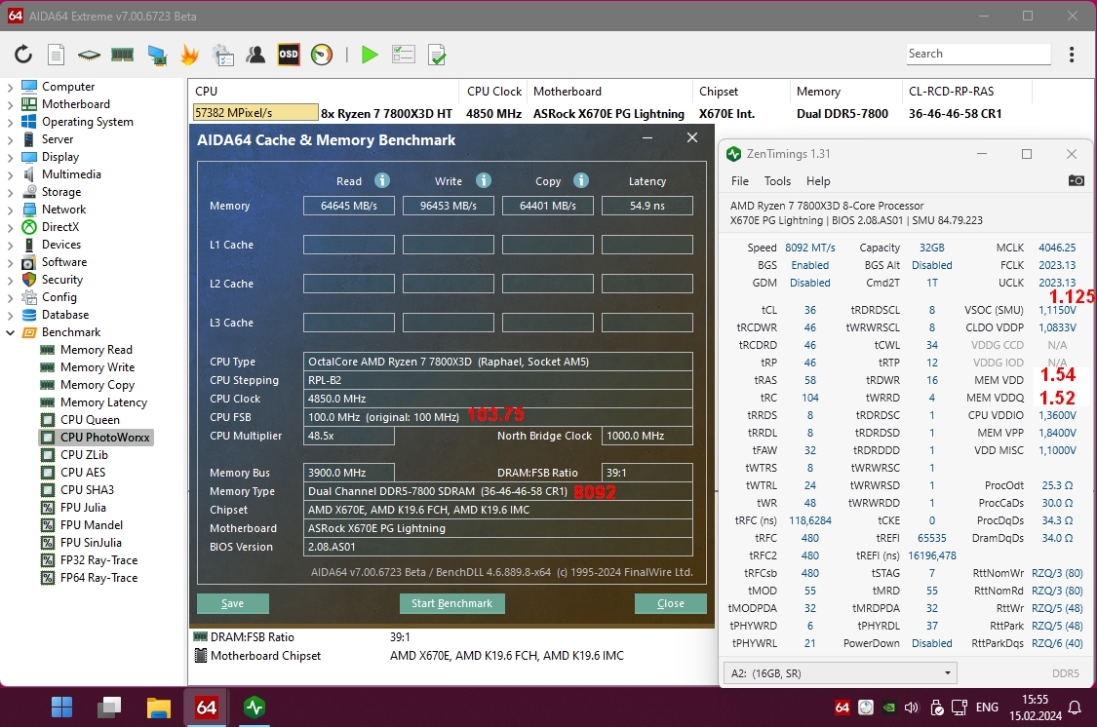This screenshot has width=1097, height=727.
Task: Expand the Storage tree node
Action: 10,192
